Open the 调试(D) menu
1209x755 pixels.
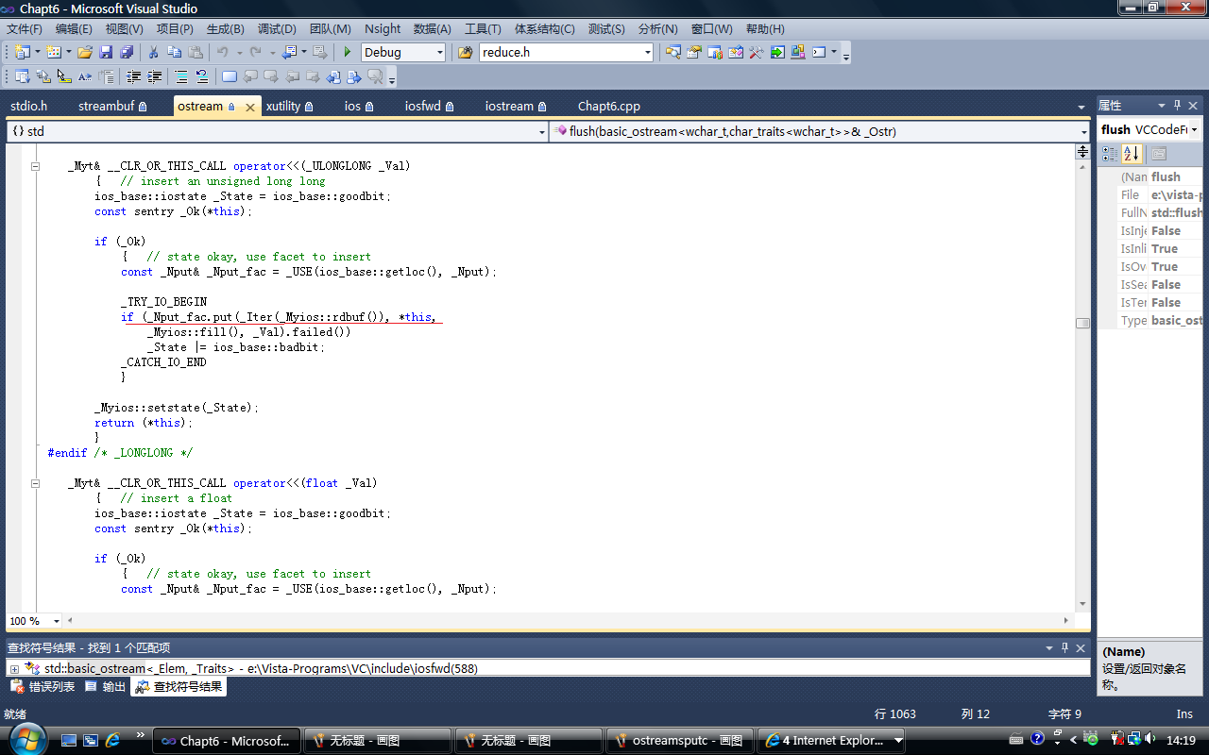tap(277, 29)
